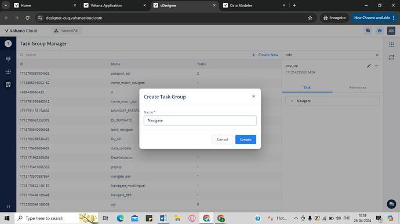Viewport: 400px width, 224px height.
Task: Click the plus icon beside Create New
Action: point(253,55)
